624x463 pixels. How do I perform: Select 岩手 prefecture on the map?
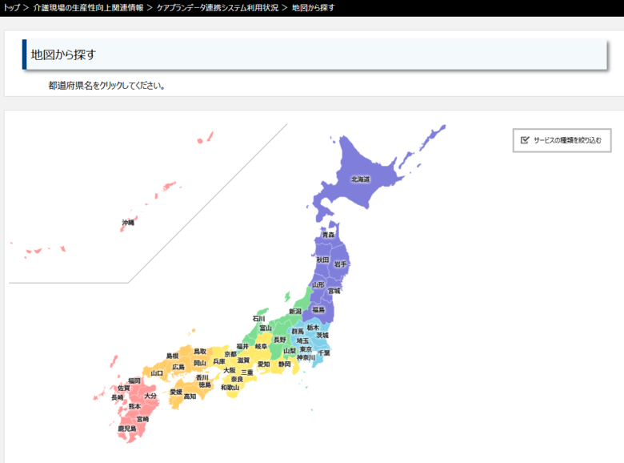pyautogui.click(x=341, y=264)
